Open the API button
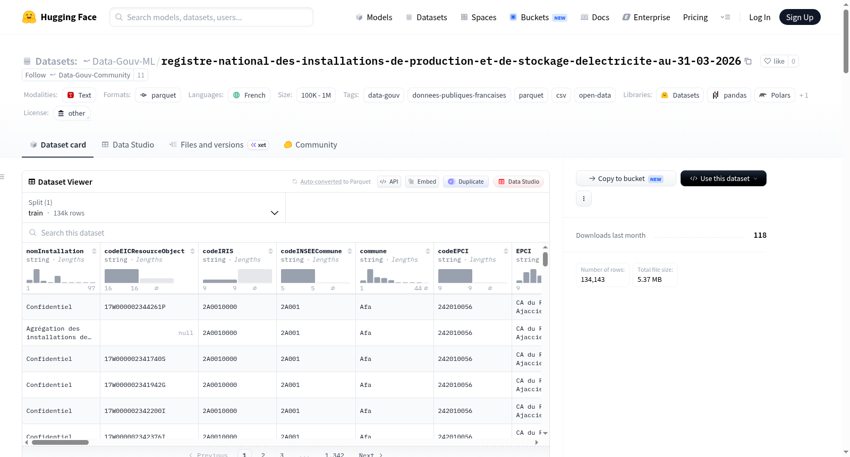Viewport: 850px width, 457px height. 389,182
